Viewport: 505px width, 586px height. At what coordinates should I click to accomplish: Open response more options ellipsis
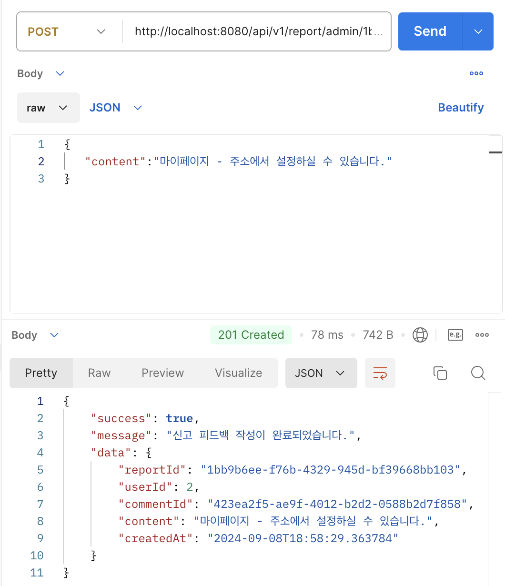click(x=482, y=335)
